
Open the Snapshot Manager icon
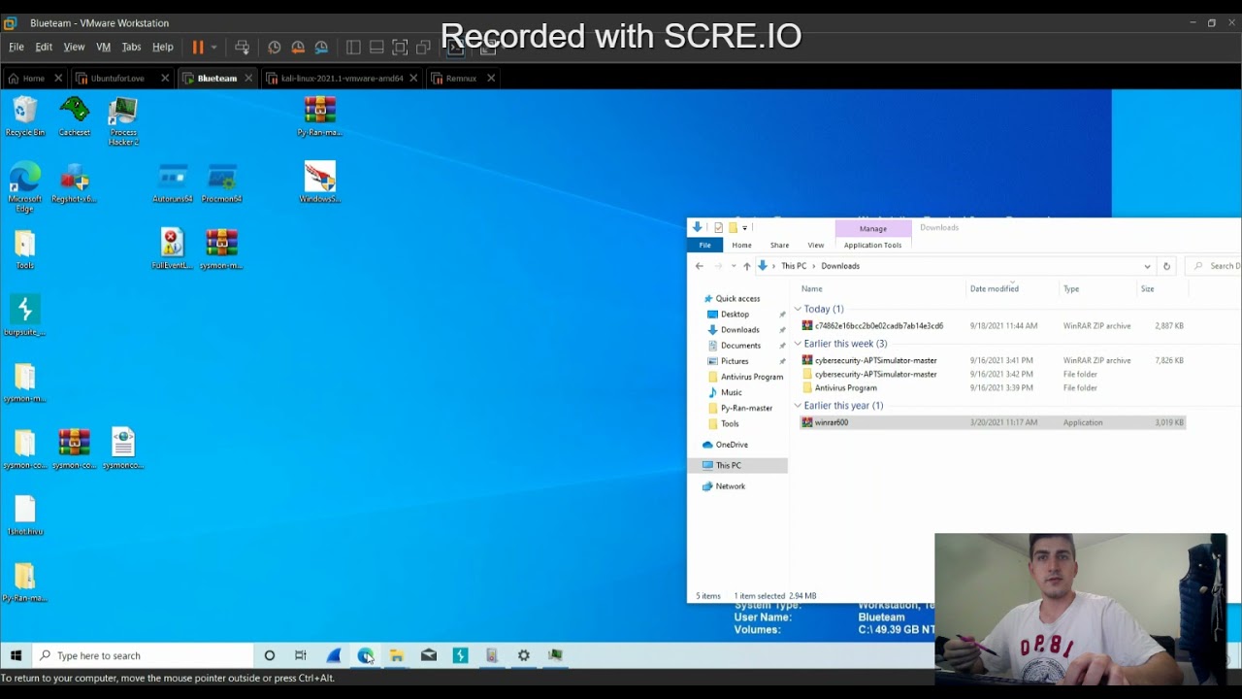[321, 47]
